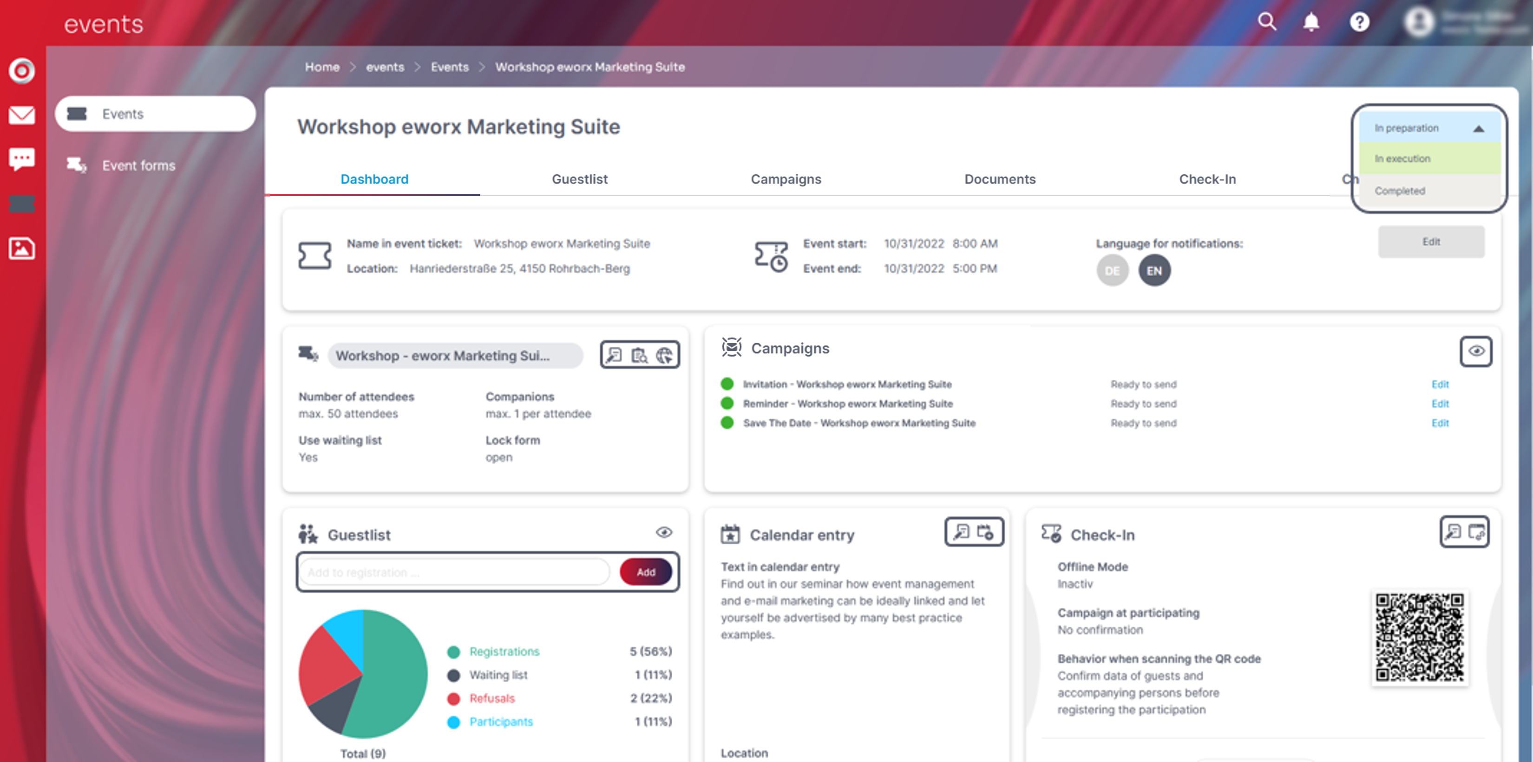Open the search magnifier in the header
Viewport: 1533px width, 762px height.
tap(1267, 22)
